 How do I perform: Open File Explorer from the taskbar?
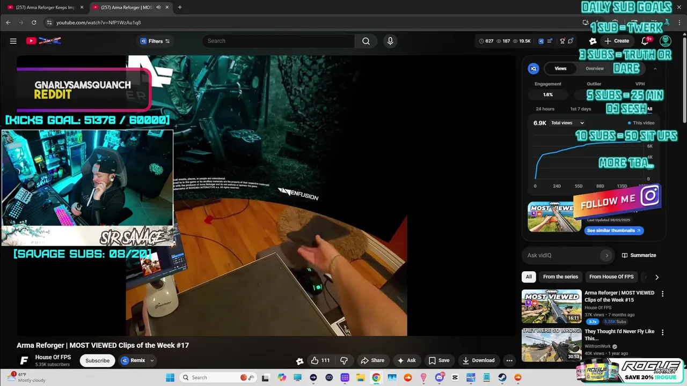click(361, 377)
